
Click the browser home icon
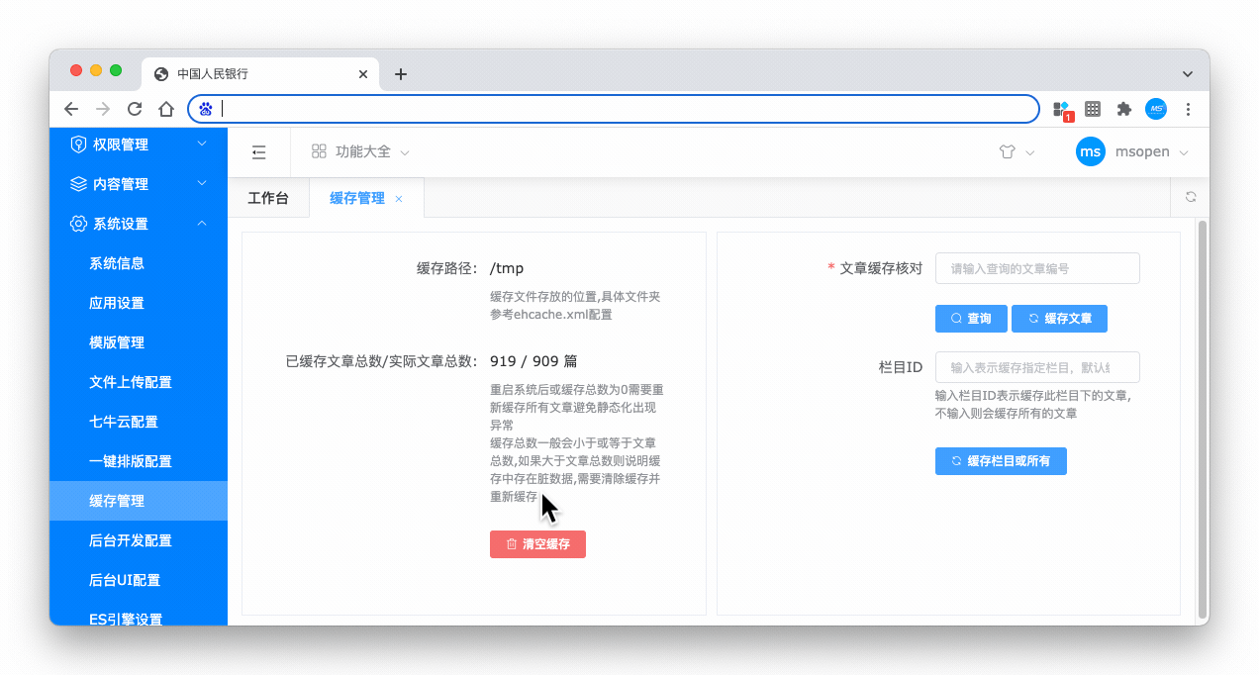pyautogui.click(x=166, y=109)
